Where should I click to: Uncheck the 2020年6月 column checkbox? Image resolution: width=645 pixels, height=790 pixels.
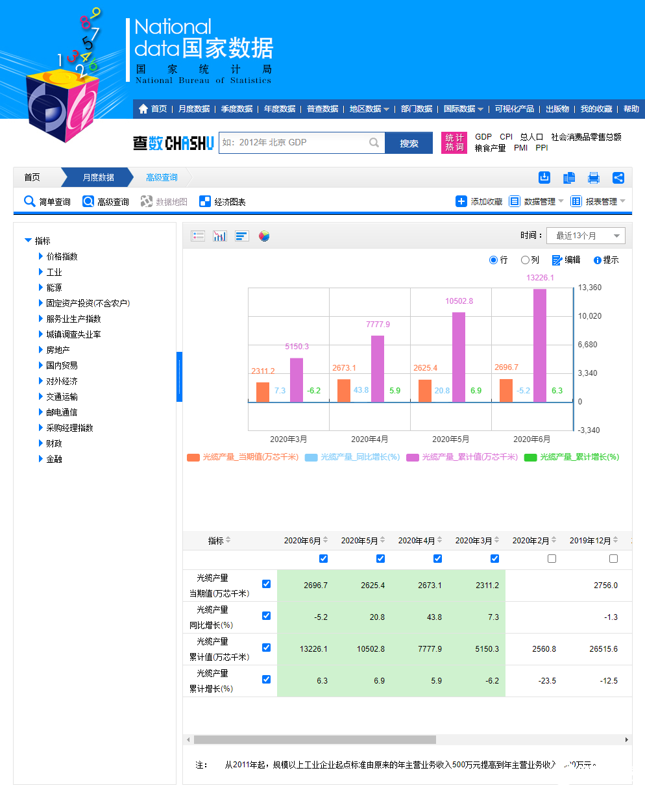pyautogui.click(x=322, y=558)
